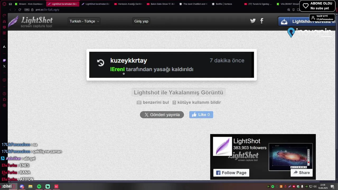Click the browser back arrow

10,10
